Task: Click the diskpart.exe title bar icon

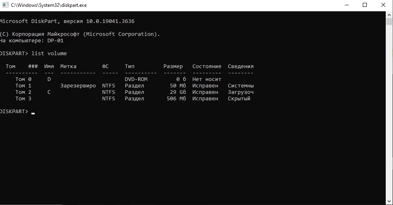Action: 5,5
